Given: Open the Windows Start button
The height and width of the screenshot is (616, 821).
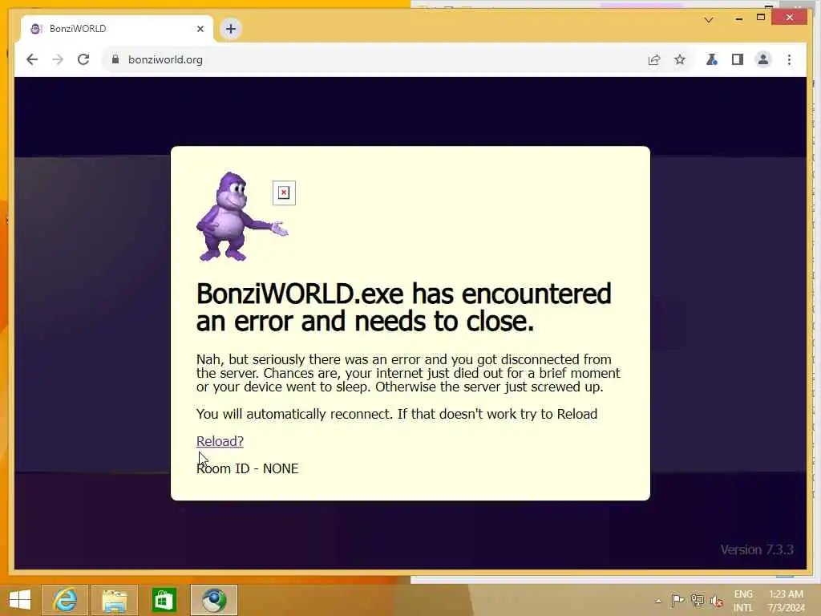Looking at the screenshot, I should (20, 600).
